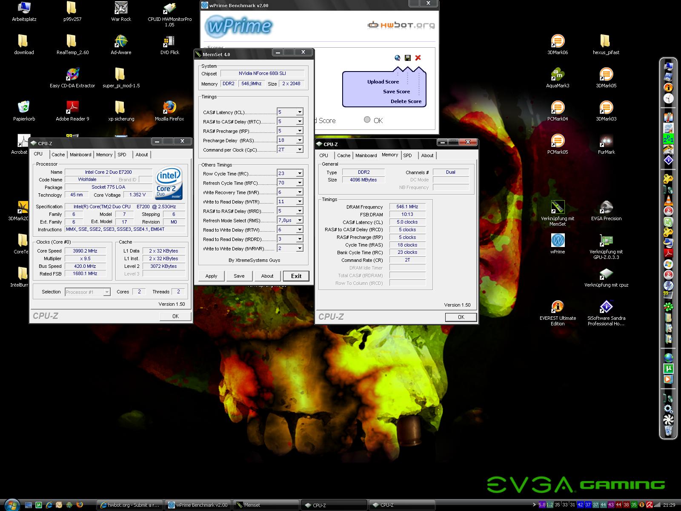681x511 pixels.
Task: Click OK in right CPU-Z window
Action: pyautogui.click(x=461, y=317)
